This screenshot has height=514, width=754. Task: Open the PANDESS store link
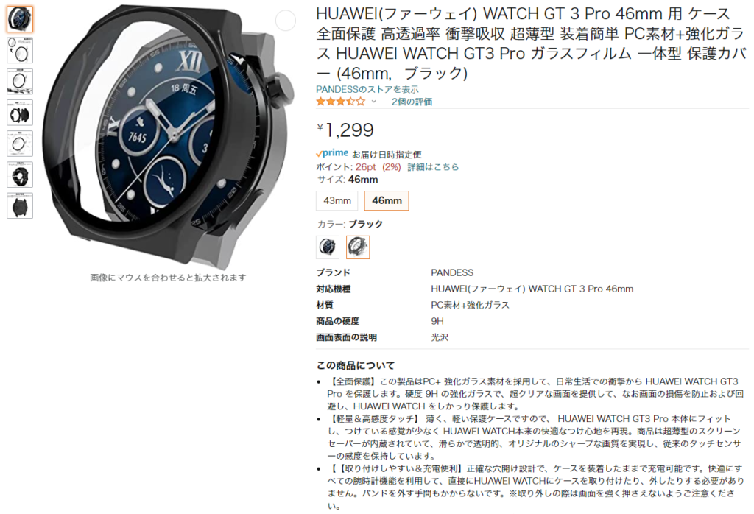(367, 89)
